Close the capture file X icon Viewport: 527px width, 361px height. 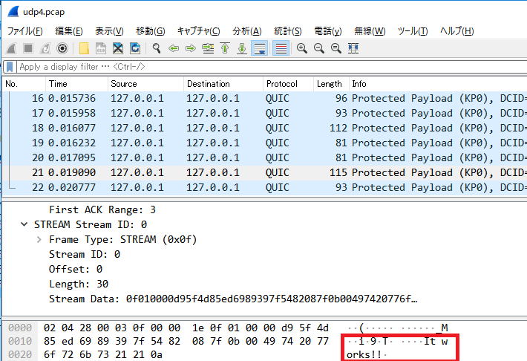(x=118, y=48)
